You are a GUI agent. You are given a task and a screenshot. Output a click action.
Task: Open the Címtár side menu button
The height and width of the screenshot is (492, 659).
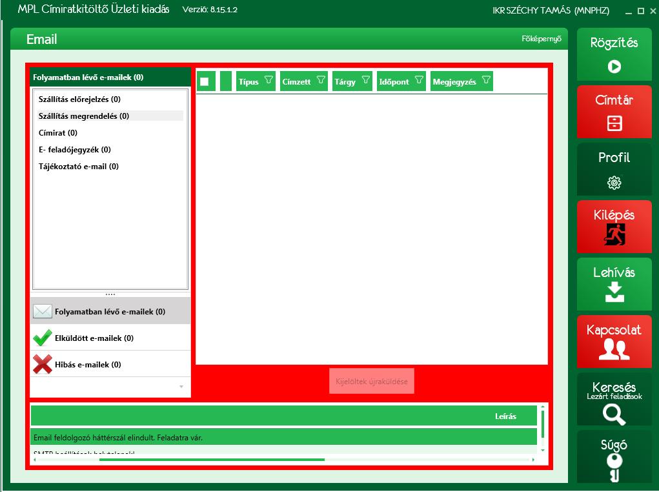[614, 112]
